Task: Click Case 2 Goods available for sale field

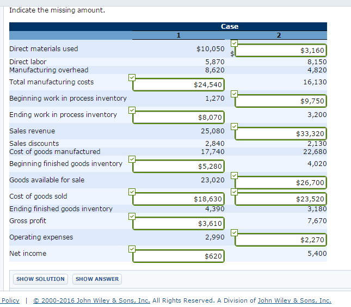Action: click(281, 182)
